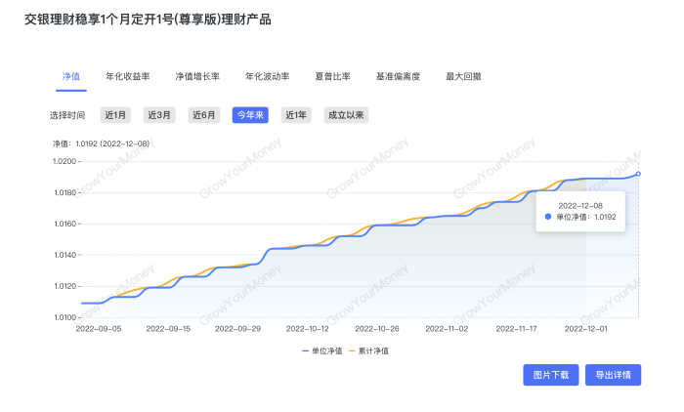
Task: Open the 净值增长率 tab
Action: [x=197, y=77]
